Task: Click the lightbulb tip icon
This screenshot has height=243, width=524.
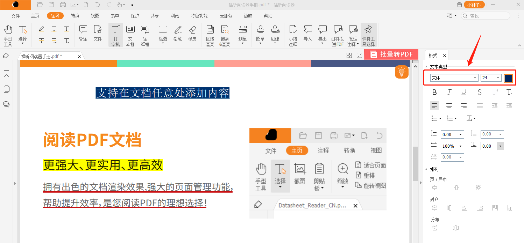Action: click(x=402, y=72)
